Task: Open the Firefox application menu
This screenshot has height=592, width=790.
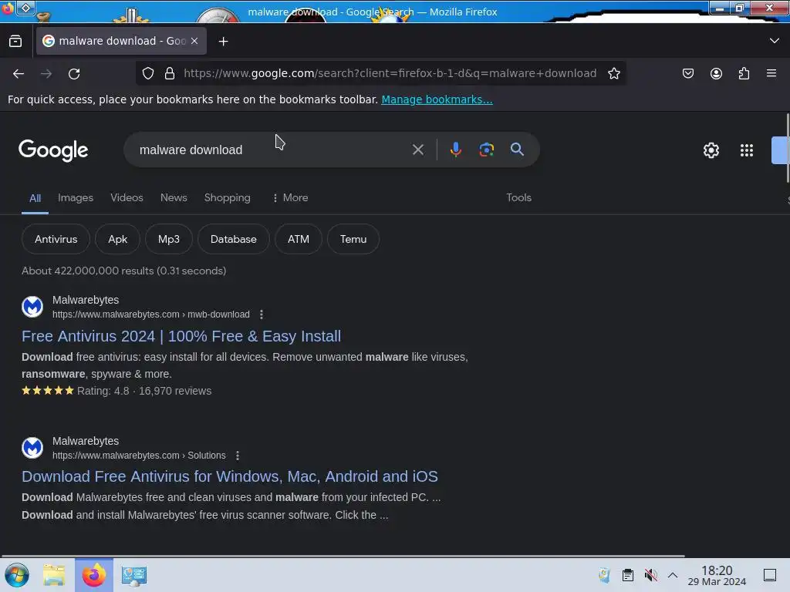Action: 771,73
